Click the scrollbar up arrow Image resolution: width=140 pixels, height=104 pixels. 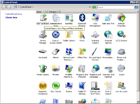(138, 12)
